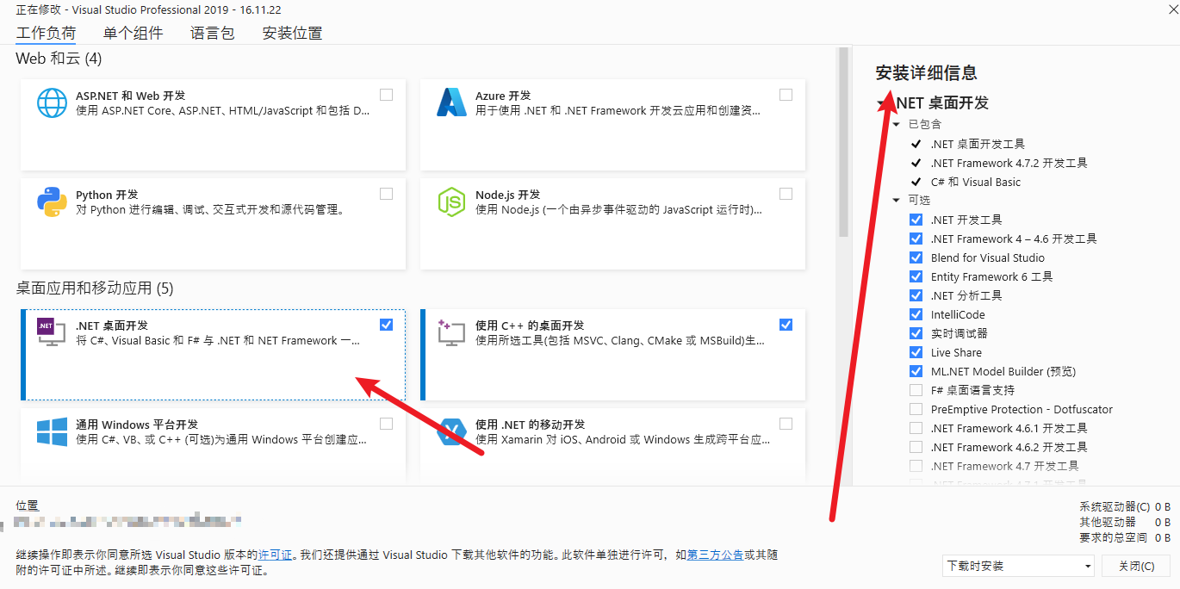The width and height of the screenshot is (1180, 589).
Task: Check the 使用 .NET 的移动开发 checkbox
Action: (786, 424)
